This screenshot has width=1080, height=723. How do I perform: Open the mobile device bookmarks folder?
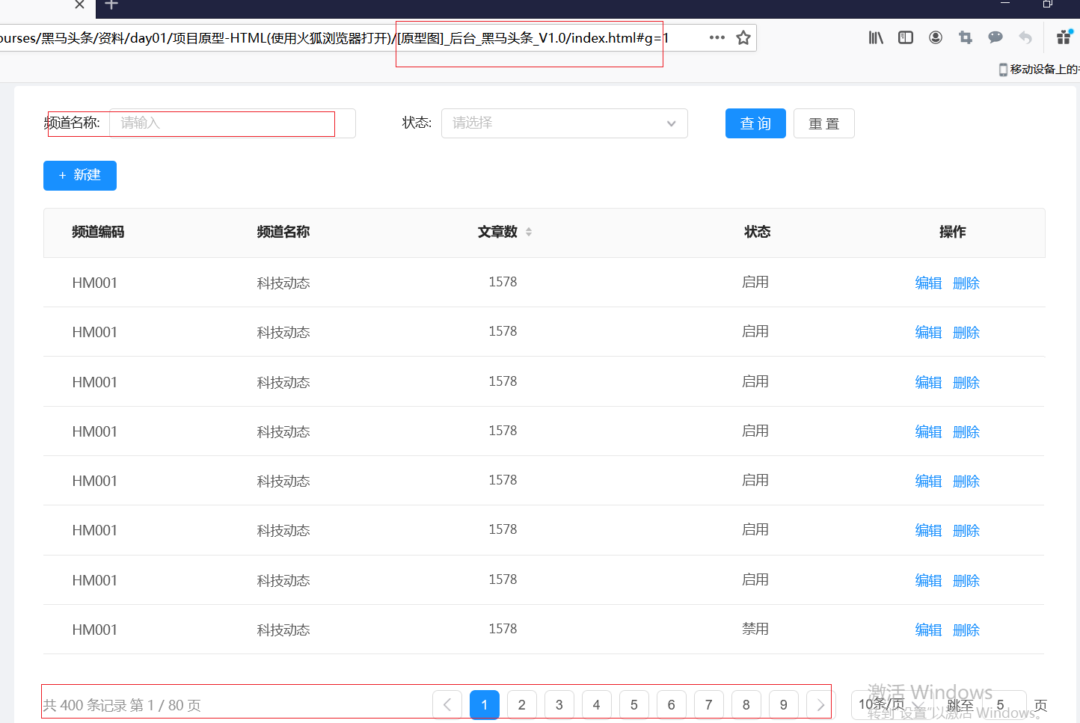(x=1040, y=70)
